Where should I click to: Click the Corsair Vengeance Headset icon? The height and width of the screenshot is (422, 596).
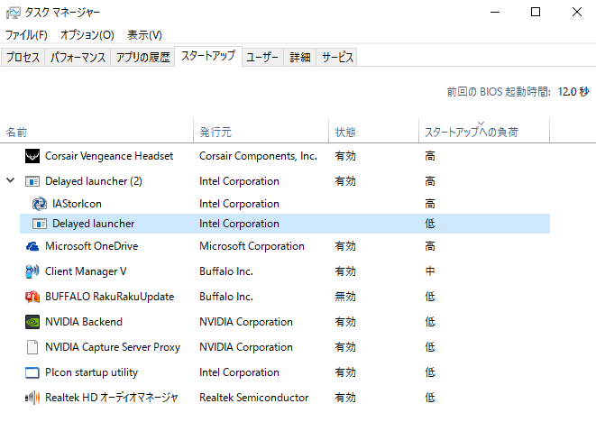pos(32,156)
